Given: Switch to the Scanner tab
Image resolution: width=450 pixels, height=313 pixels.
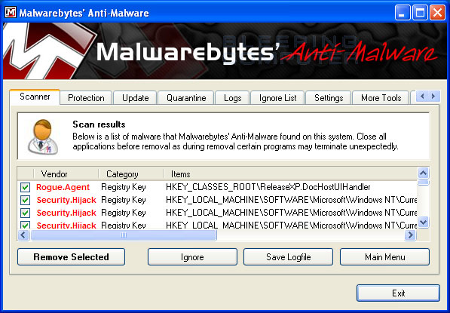Looking at the screenshot, I should 35,97.
